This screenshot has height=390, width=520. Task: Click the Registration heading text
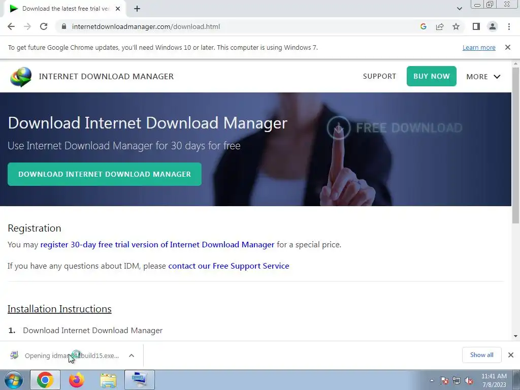coord(35,228)
